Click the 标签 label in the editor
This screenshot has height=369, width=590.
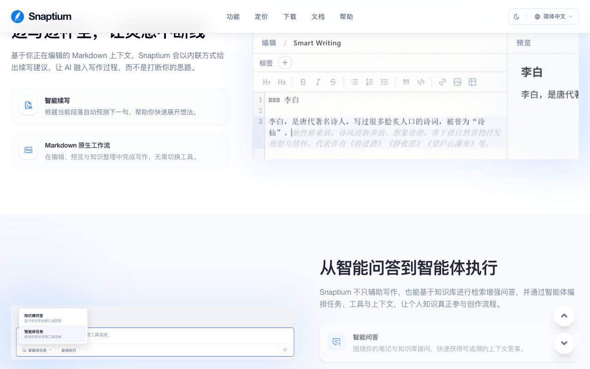pos(266,63)
